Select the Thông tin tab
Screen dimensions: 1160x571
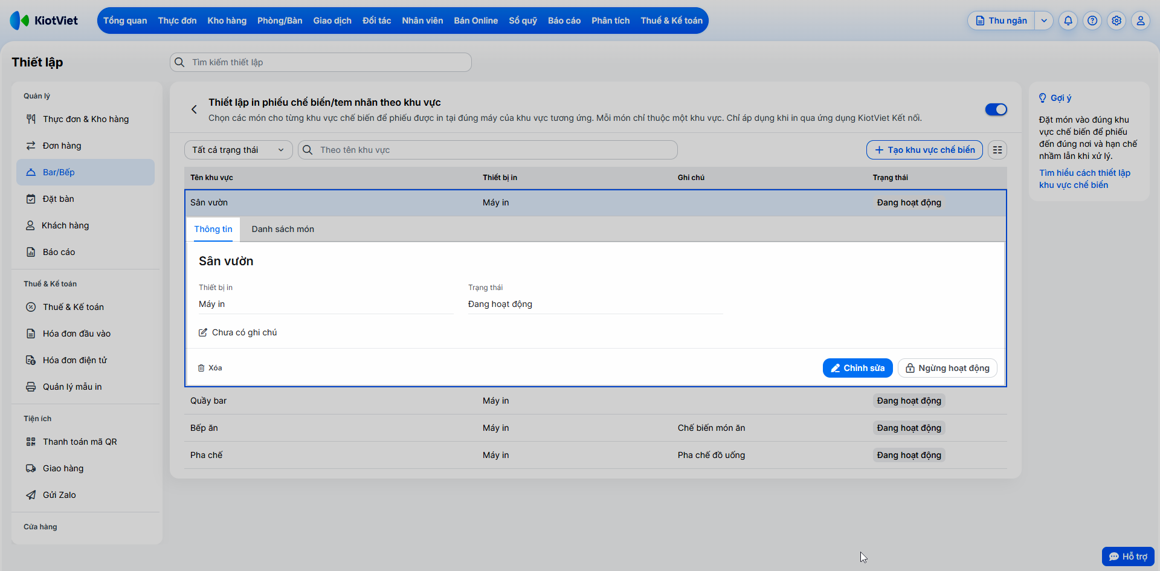[213, 229]
